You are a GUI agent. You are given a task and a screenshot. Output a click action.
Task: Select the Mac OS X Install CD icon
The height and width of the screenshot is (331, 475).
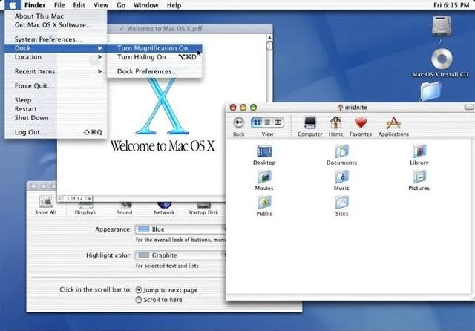click(x=442, y=59)
